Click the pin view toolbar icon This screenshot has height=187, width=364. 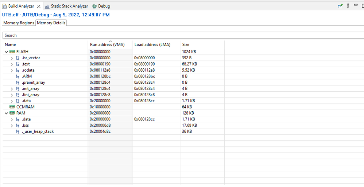tap(340, 6)
